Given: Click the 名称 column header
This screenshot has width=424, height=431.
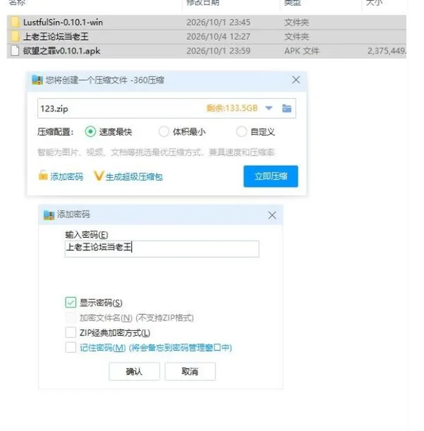Looking at the screenshot, I should [17, 3].
